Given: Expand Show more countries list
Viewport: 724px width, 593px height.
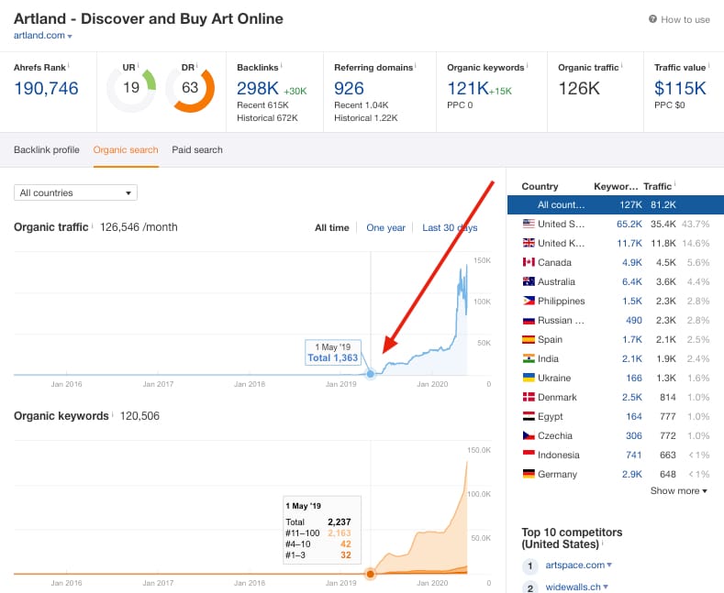Looking at the screenshot, I should [679, 490].
